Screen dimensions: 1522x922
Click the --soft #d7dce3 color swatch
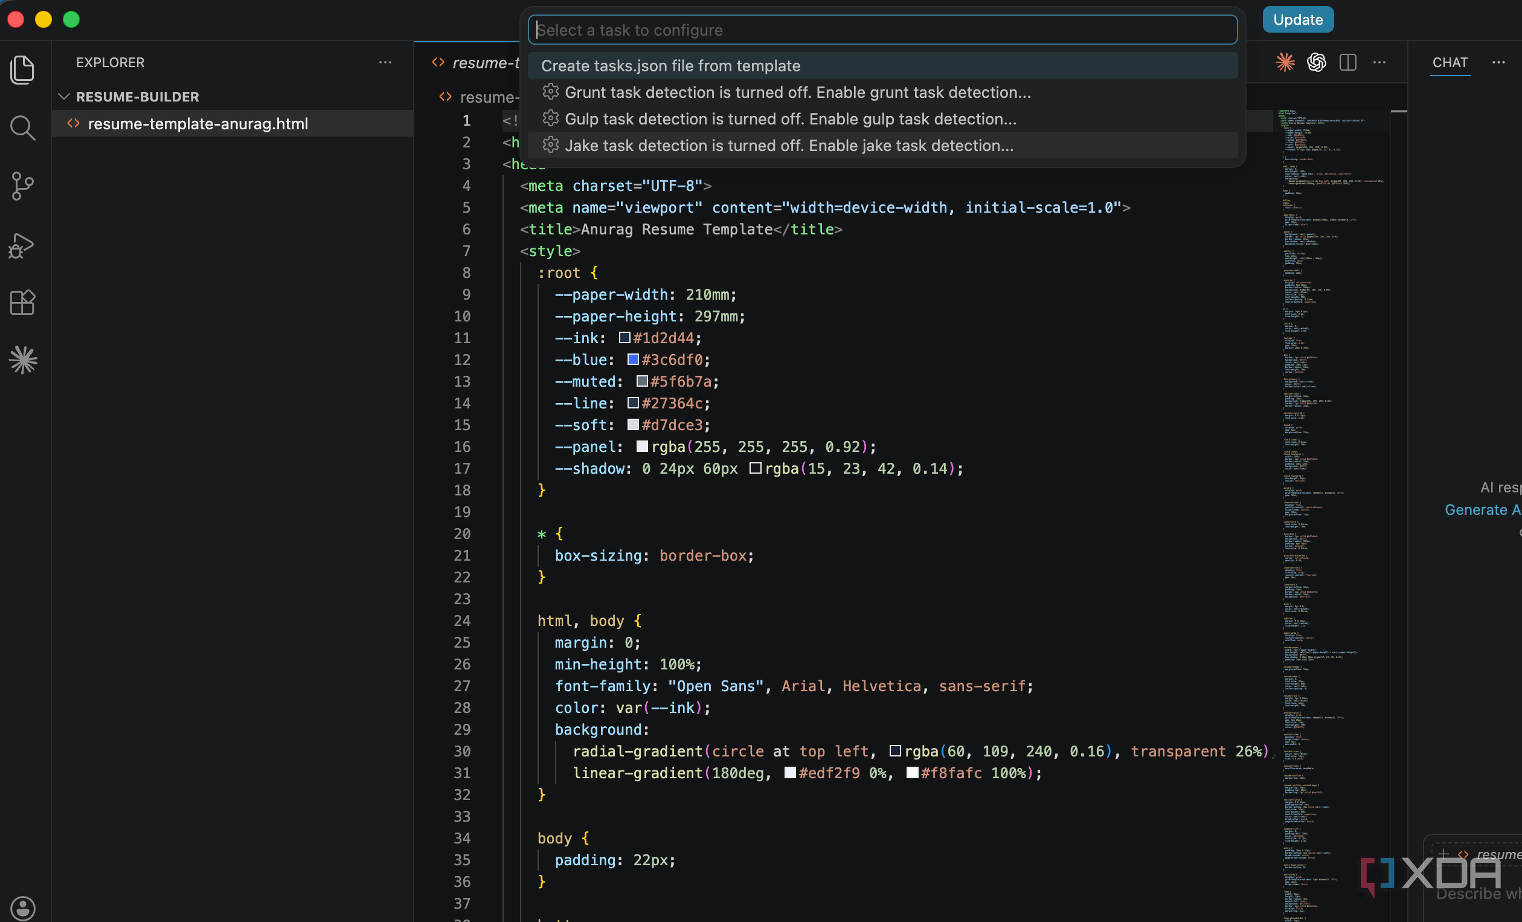pos(633,424)
